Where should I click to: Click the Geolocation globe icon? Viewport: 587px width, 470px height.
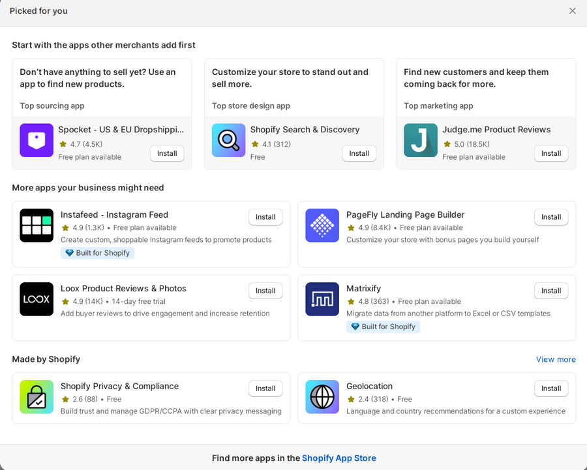coord(322,396)
